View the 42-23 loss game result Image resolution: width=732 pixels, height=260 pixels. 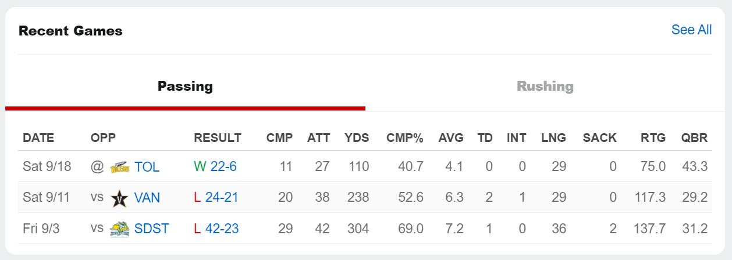pos(222,229)
